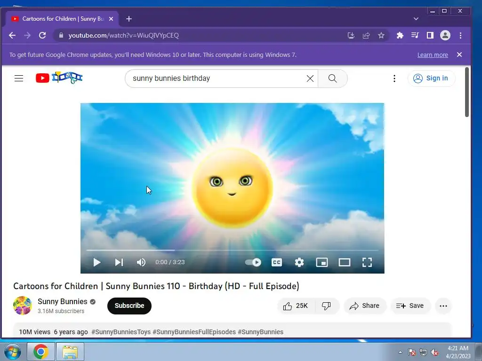Open the Learn more link
The image size is (482, 361).
(x=433, y=55)
